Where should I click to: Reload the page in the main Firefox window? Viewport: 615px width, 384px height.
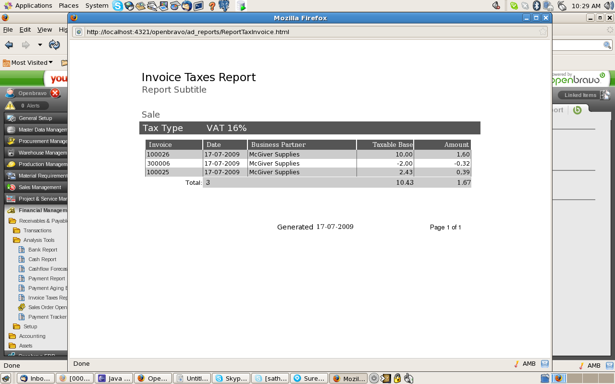pos(54,45)
